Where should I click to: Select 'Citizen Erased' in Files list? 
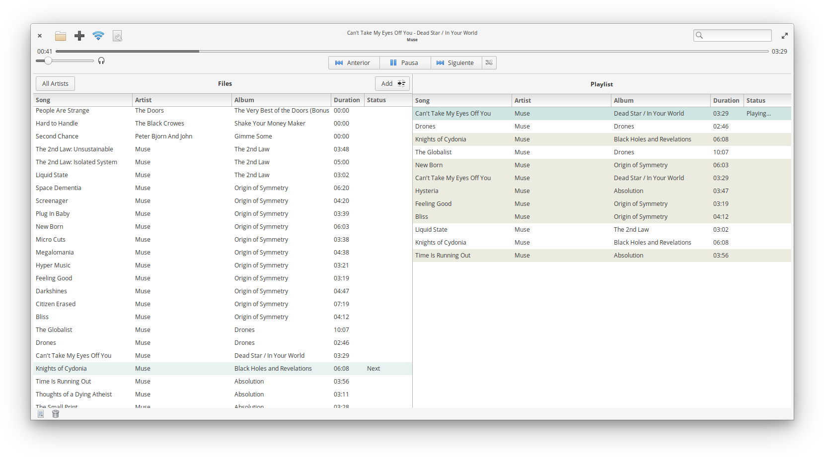[x=223, y=304]
